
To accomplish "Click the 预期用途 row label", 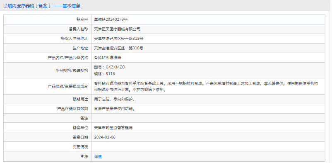I will [80, 99].
